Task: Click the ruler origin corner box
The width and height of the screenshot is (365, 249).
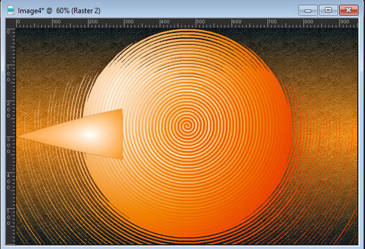Action: [10, 23]
